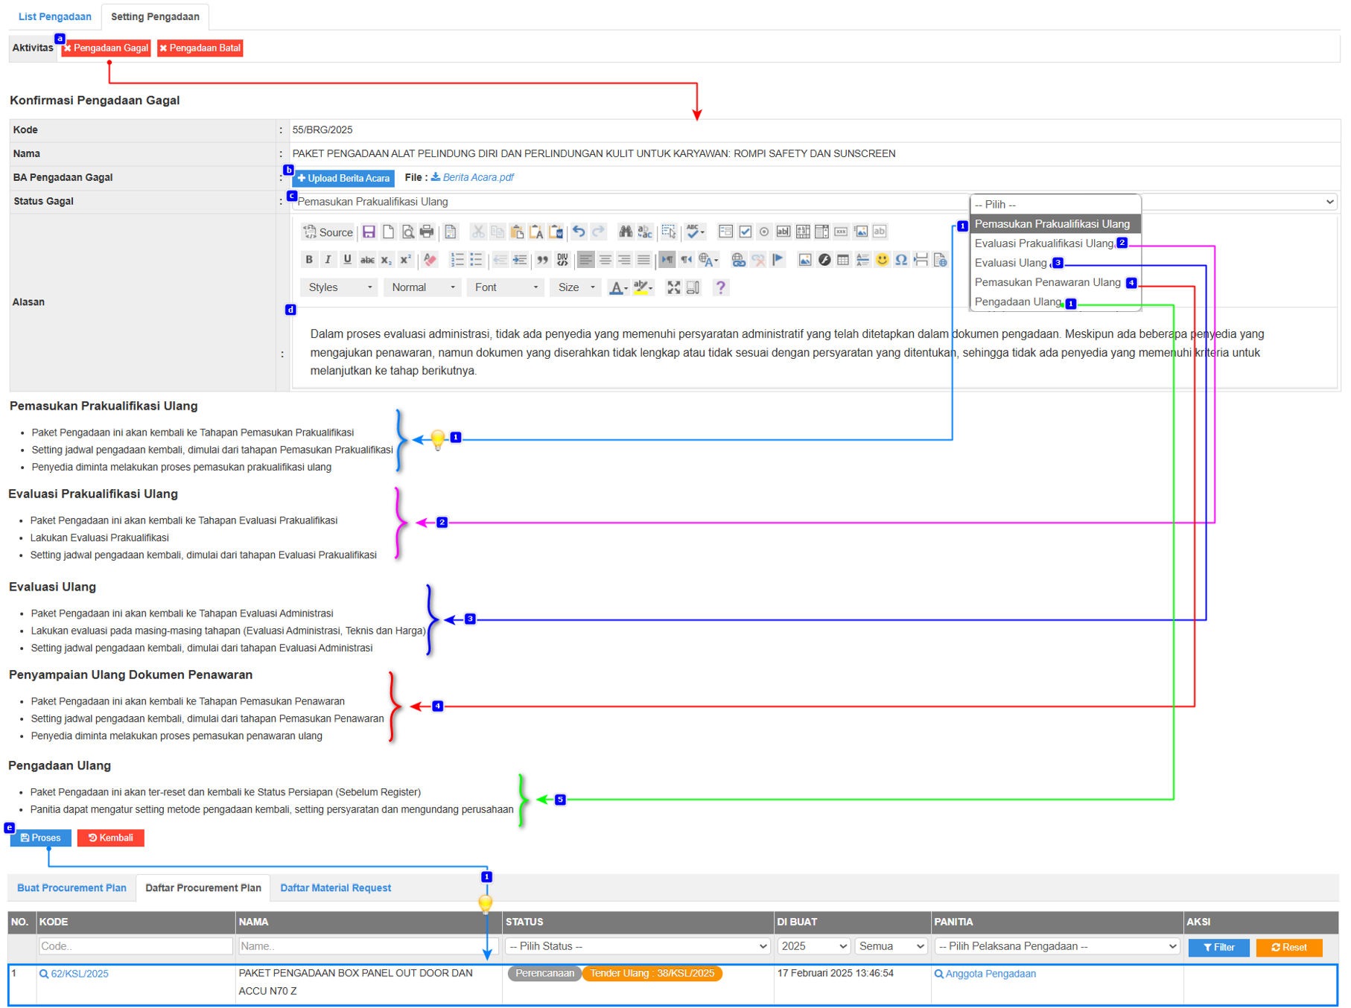Switch to the List Pengadaan tab
The image size is (1351, 1008).
tap(55, 16)
